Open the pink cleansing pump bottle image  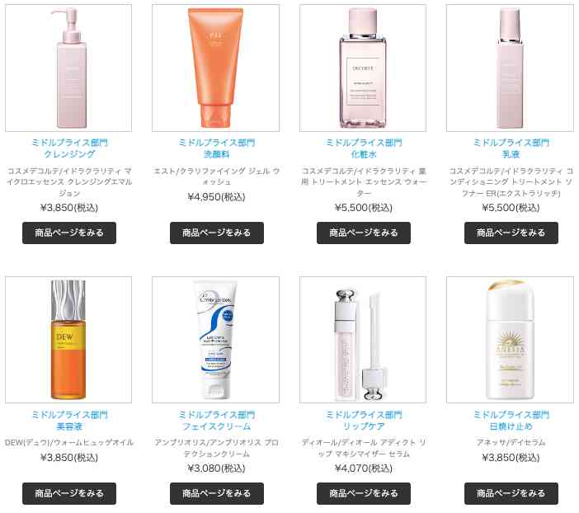tap(68, 68)
